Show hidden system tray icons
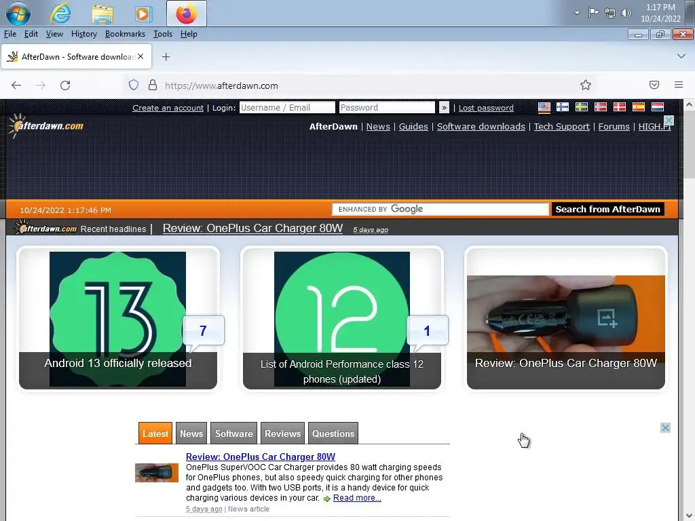 [x=577, y=13]
